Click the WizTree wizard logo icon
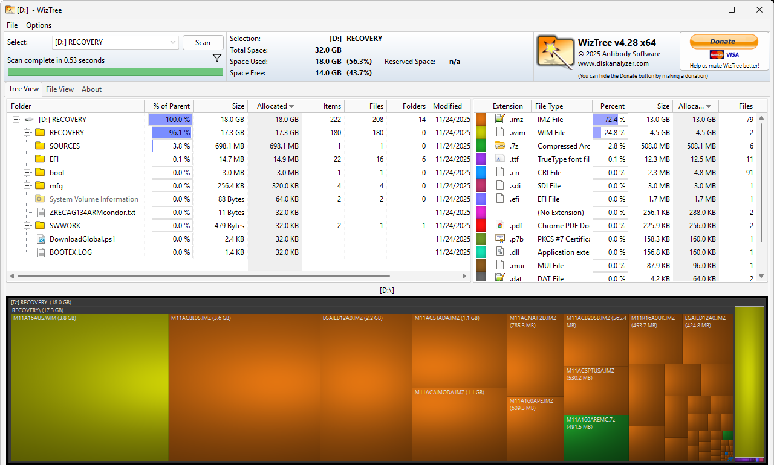Screen dimensions: 774x465 554,53
